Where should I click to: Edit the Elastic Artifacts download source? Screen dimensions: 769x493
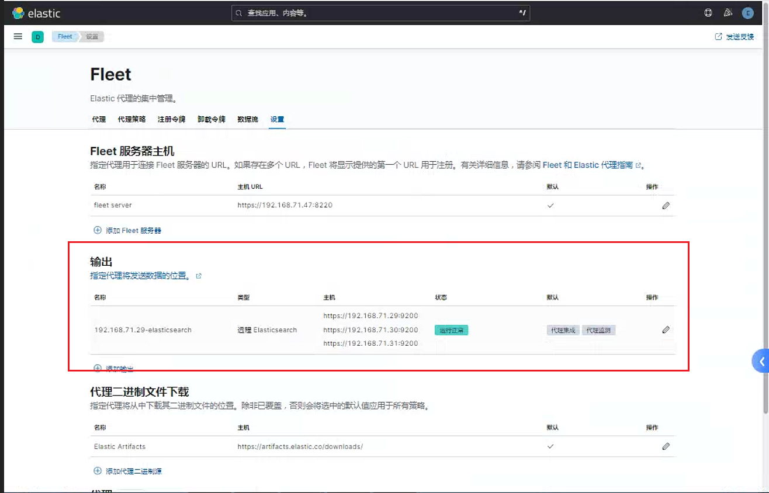point(666,446)
